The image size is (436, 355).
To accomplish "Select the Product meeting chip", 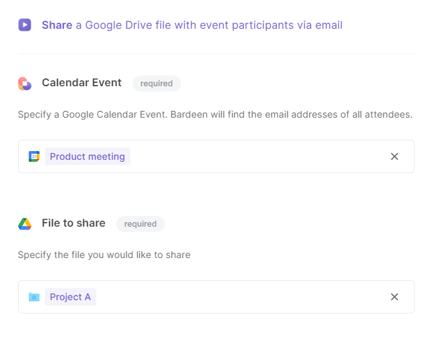I will point(88,156).
